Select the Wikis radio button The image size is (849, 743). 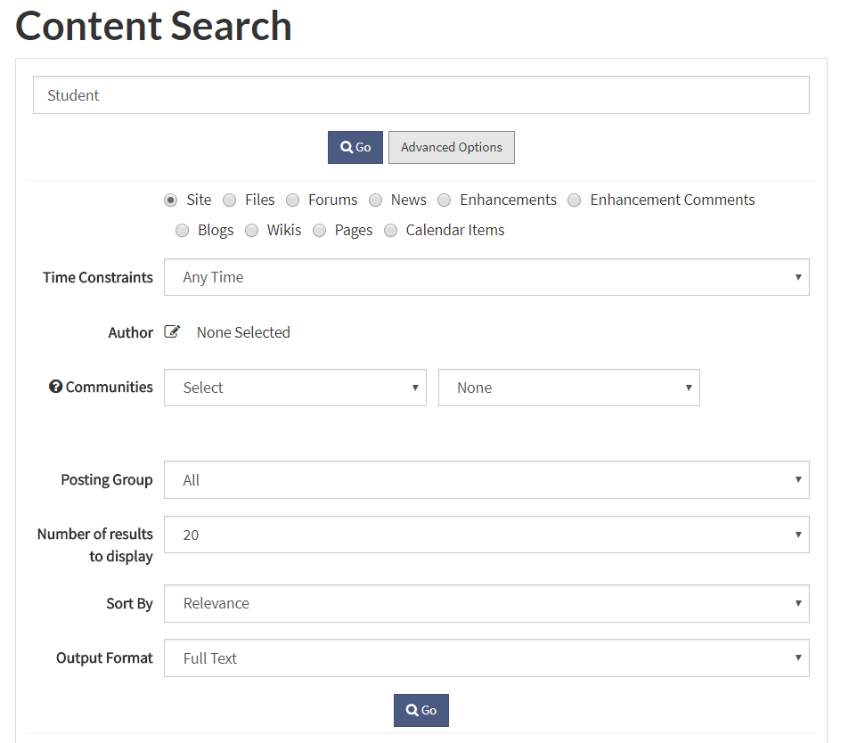coord(251,231)
